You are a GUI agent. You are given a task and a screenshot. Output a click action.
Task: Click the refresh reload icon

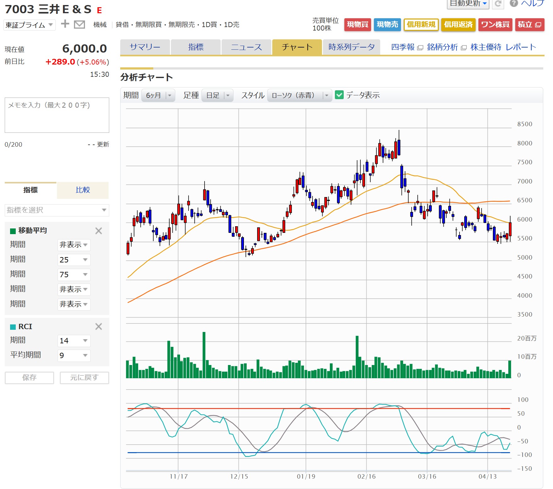(x=498, y=3)
